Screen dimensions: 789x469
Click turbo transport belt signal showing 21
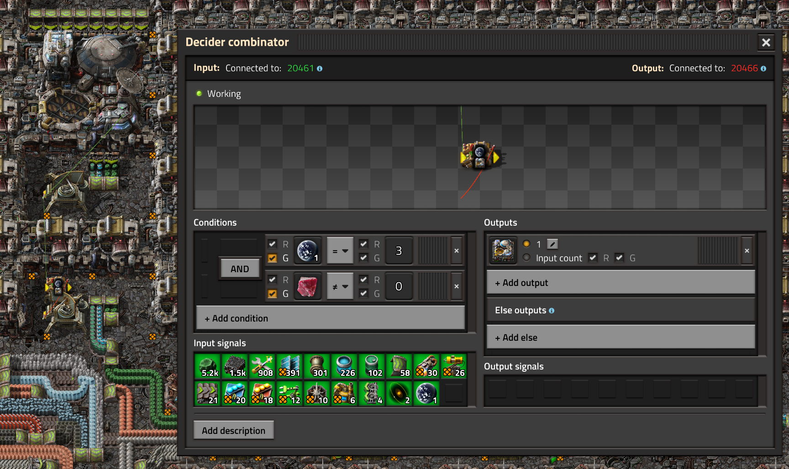[x=207, y=393]
